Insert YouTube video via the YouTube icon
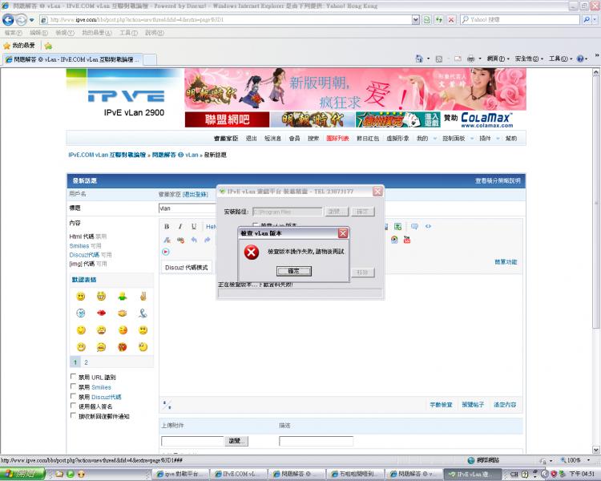The height and width of the screenshot is (481, 601). pos(407,240)
